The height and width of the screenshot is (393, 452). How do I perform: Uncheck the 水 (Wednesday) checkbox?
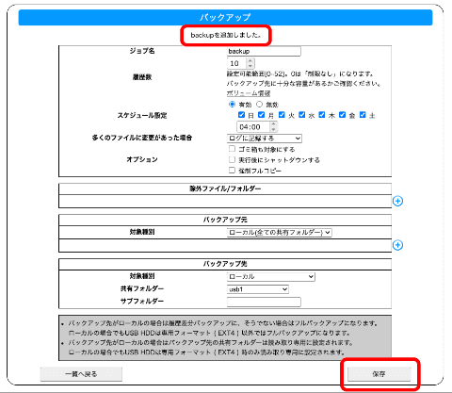(x=302, y=115)
